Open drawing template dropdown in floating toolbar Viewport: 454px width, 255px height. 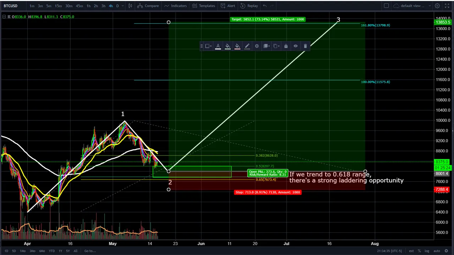[x=208, y=46]
